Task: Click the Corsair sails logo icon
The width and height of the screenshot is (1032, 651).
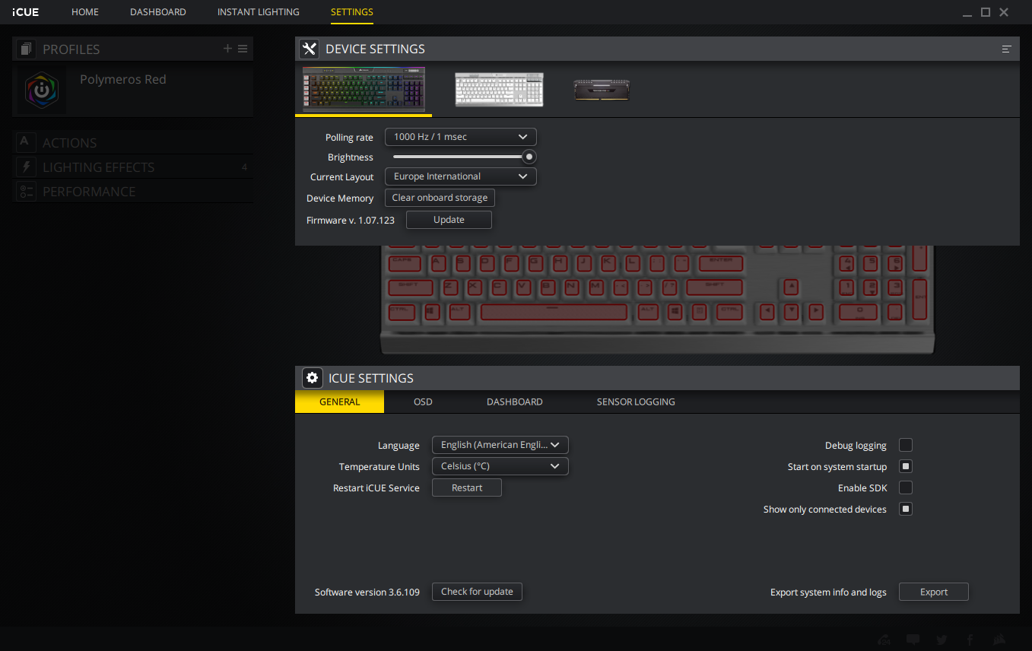Action: (x=999, y=640)
